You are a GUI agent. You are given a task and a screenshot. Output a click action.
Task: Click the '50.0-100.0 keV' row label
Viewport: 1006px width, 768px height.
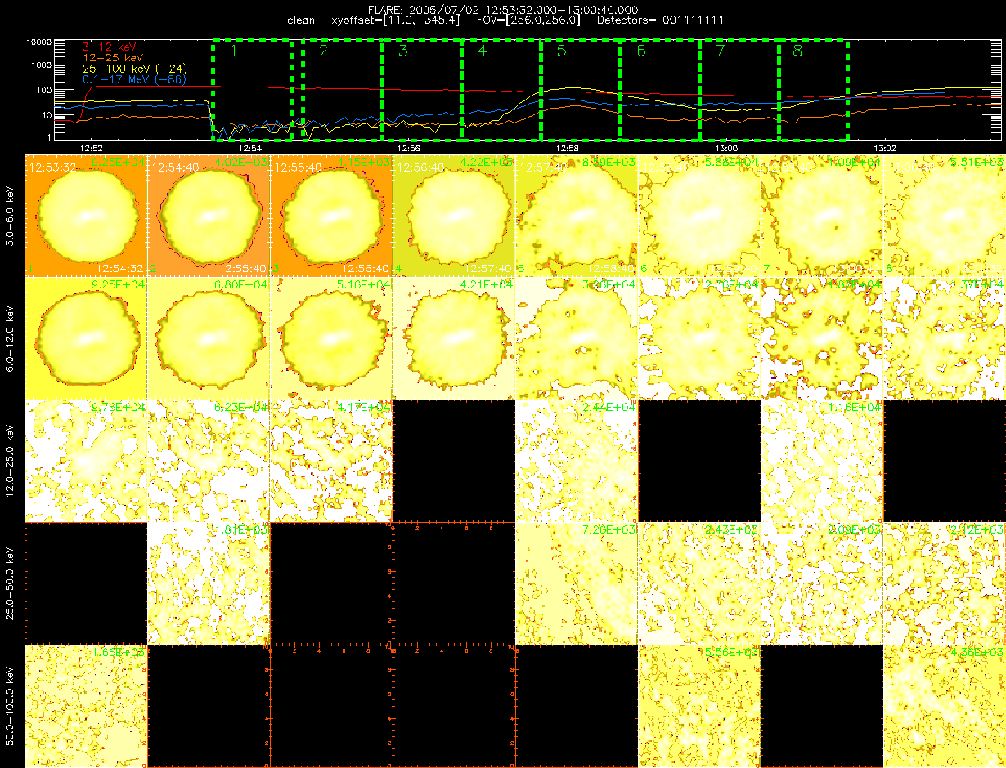[x=11, y=706]
